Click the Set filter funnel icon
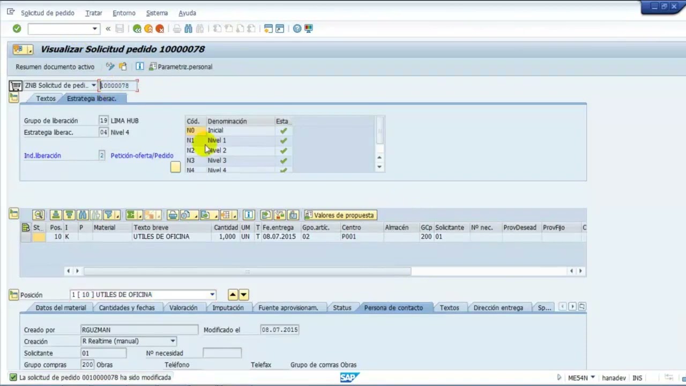This screenshot has height=386, width=686. click(109, 215)
